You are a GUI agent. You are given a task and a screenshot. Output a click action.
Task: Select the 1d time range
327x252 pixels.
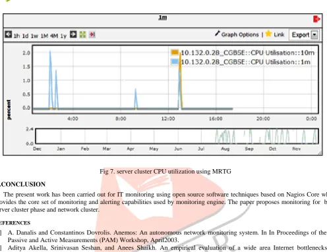point(25,36)
